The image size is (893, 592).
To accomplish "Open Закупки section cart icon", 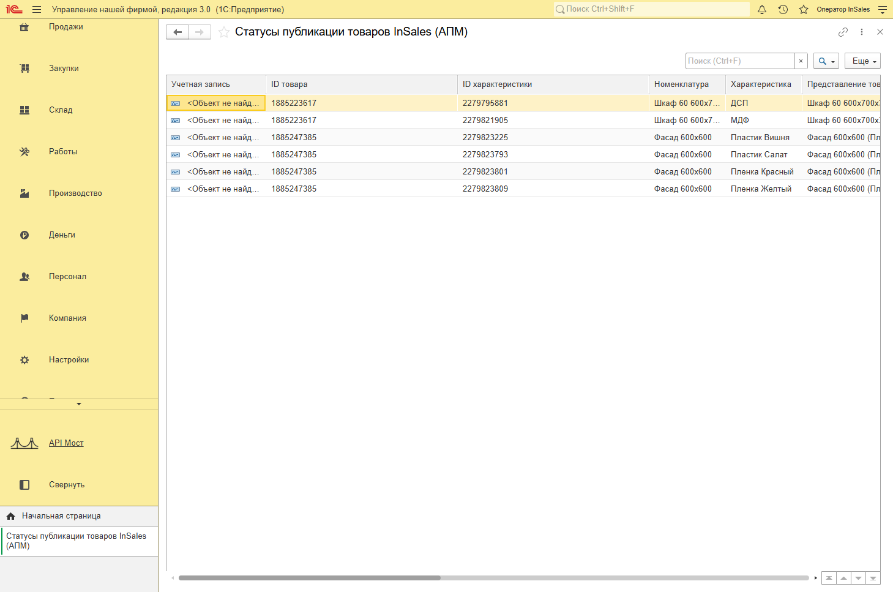I will pyautogui.click(x=24, y=69).
